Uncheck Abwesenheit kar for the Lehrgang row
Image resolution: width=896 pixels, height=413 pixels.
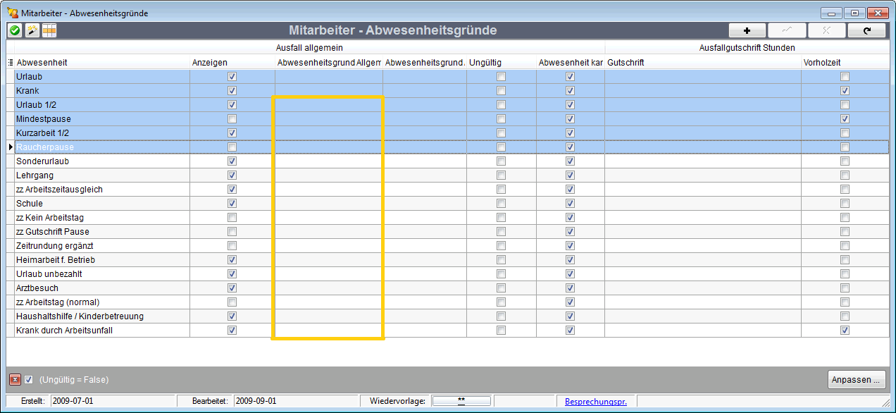coord(571,175)
